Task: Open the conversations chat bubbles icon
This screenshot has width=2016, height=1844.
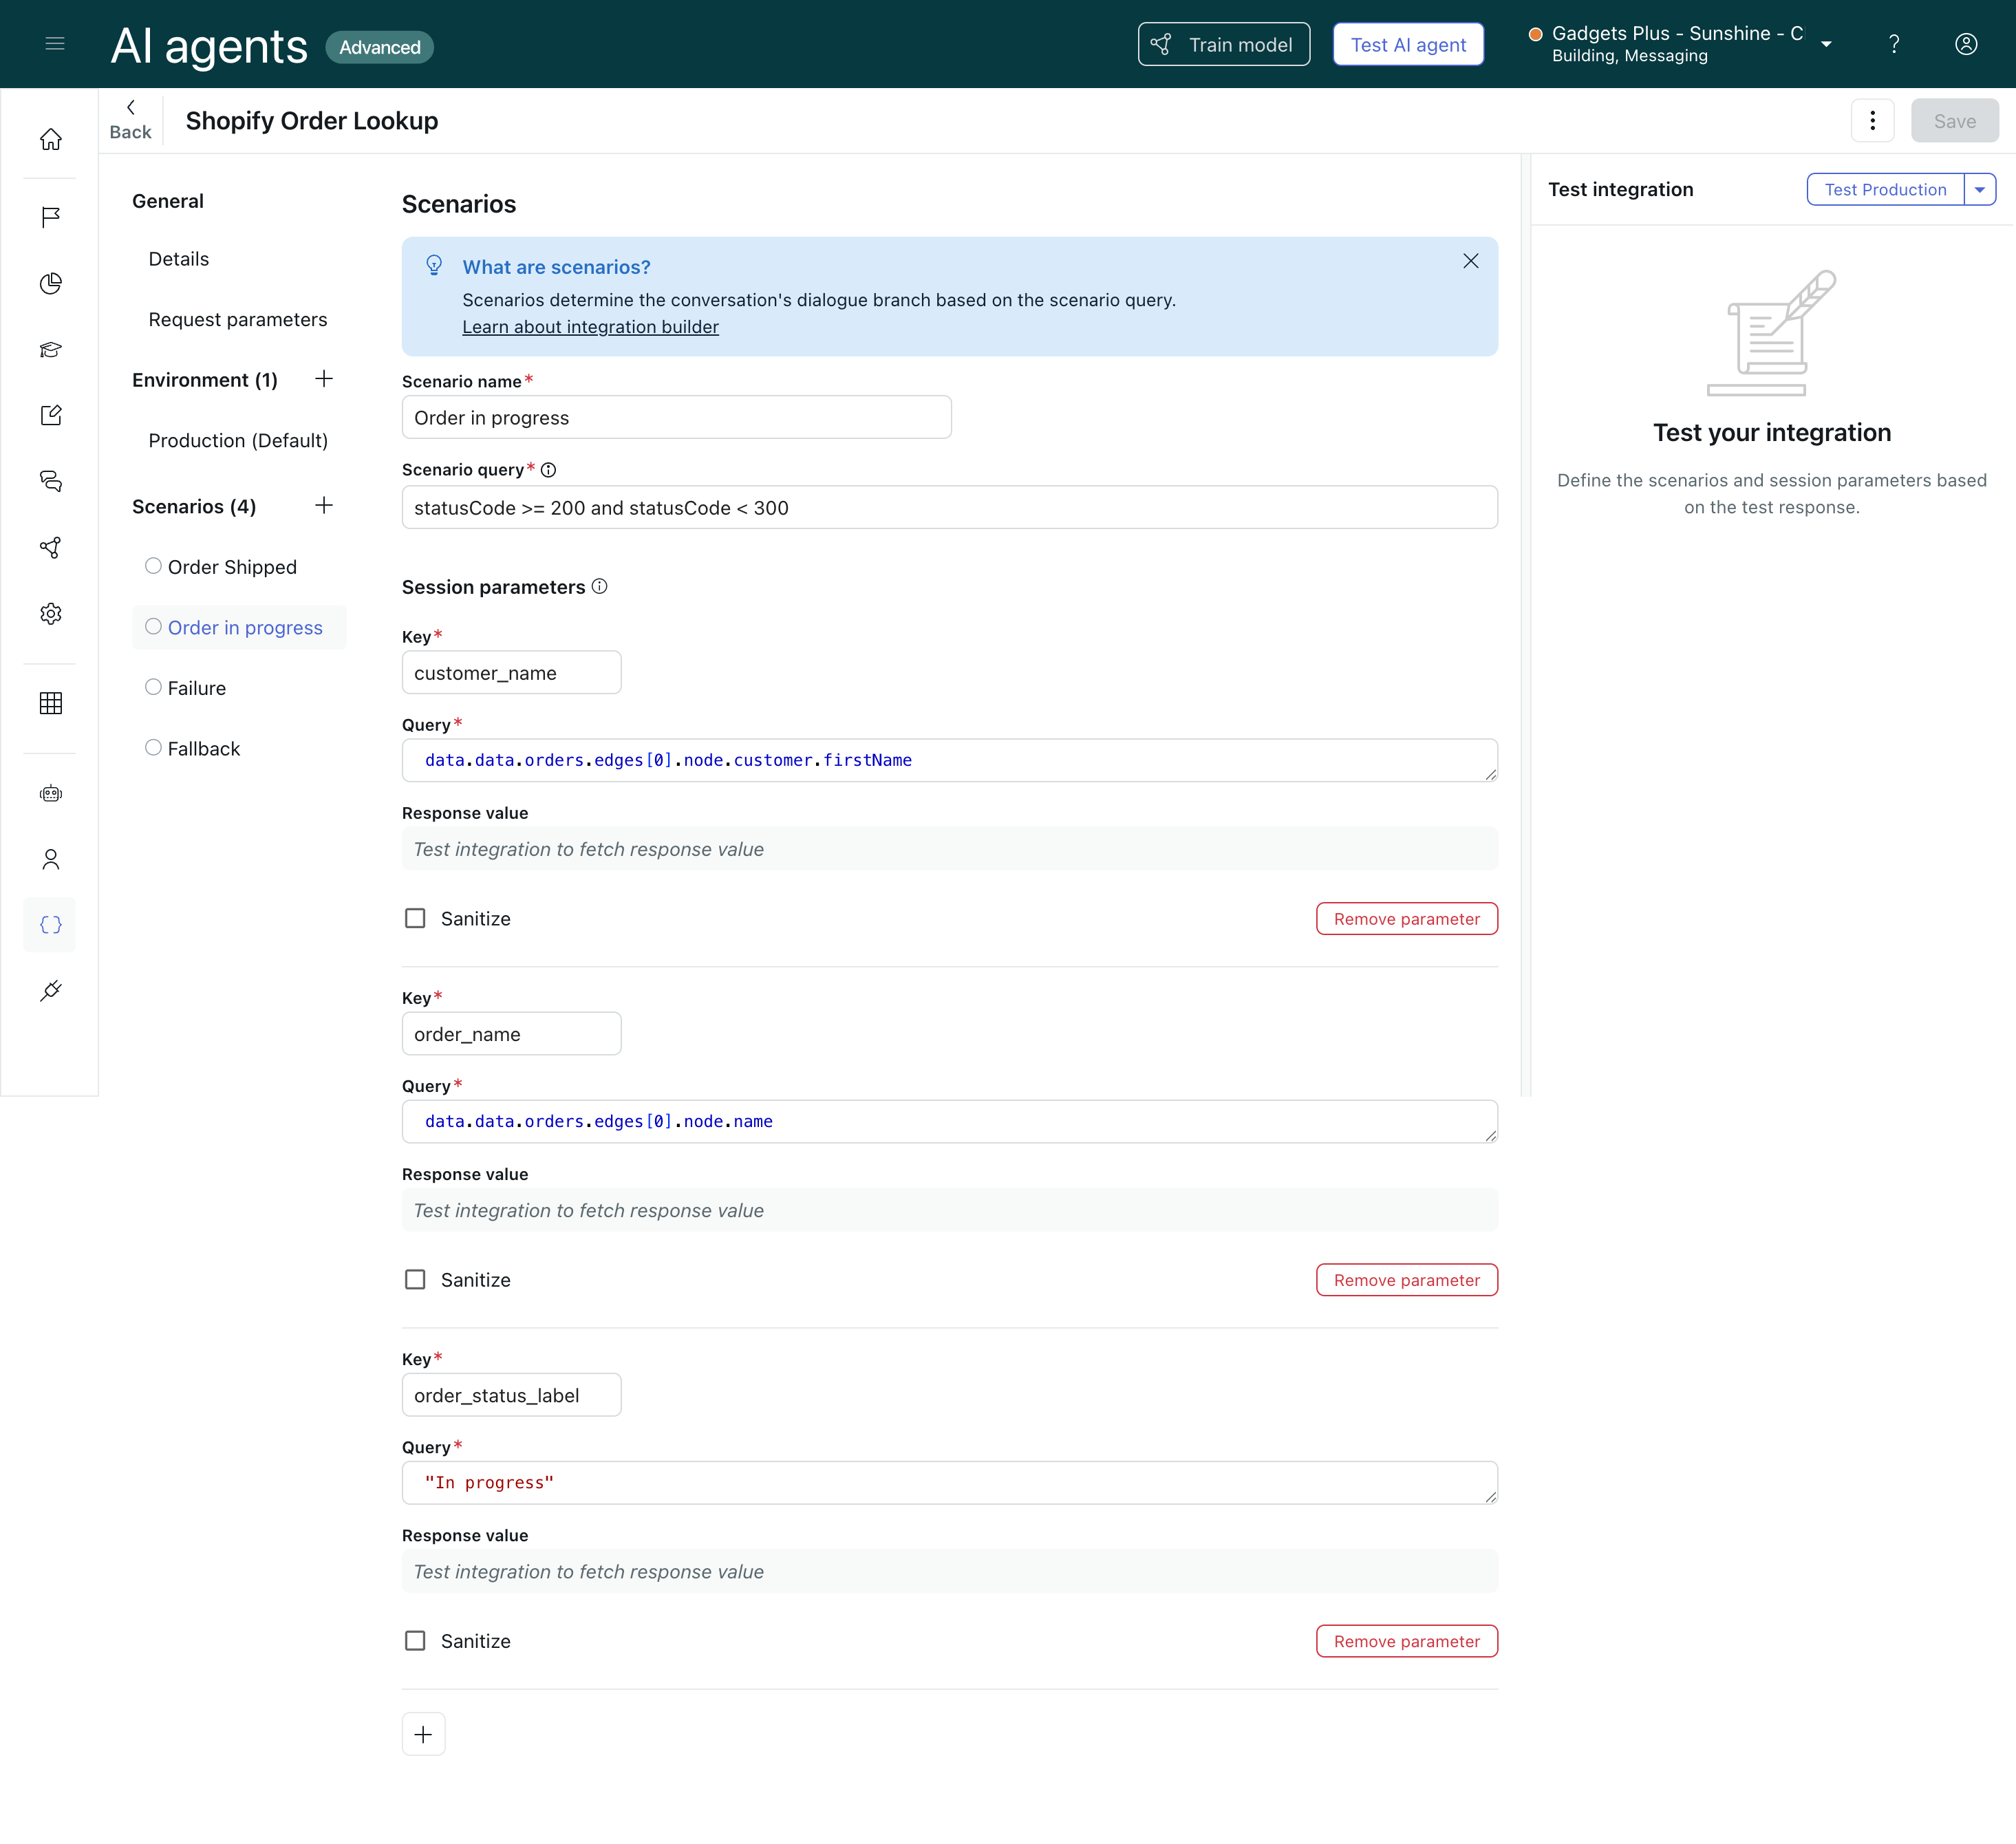Action: (51, 481)
